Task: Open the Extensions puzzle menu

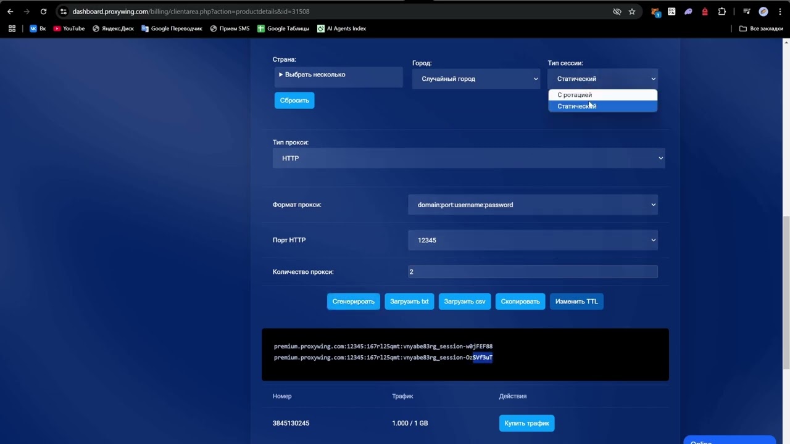Action: [721, 12]
